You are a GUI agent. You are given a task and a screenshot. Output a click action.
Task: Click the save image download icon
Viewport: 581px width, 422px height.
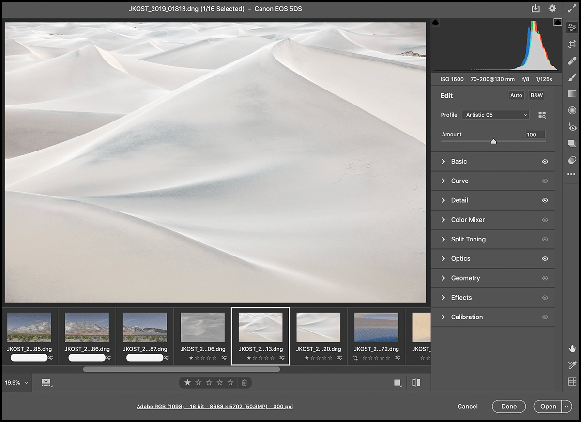coord(535,9)
